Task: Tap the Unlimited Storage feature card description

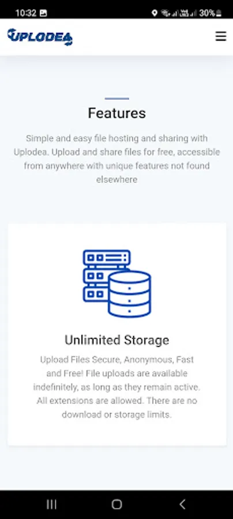Action: (x=117, y=387)
